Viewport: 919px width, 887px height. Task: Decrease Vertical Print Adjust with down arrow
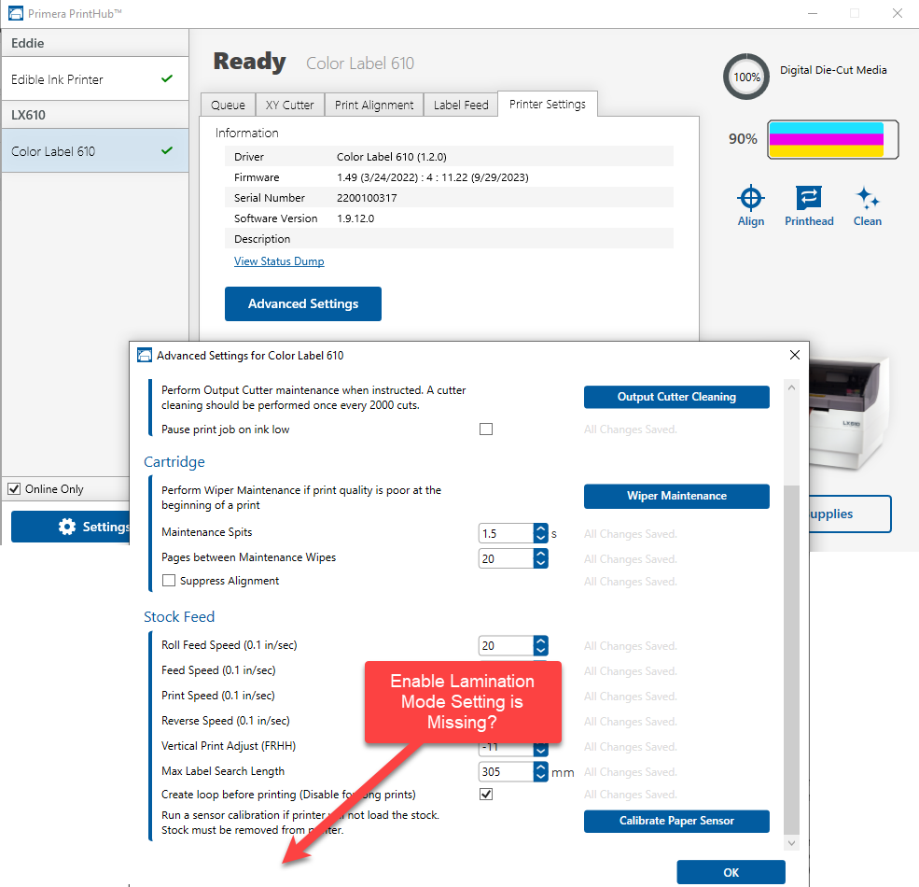[x=540, y=751]
